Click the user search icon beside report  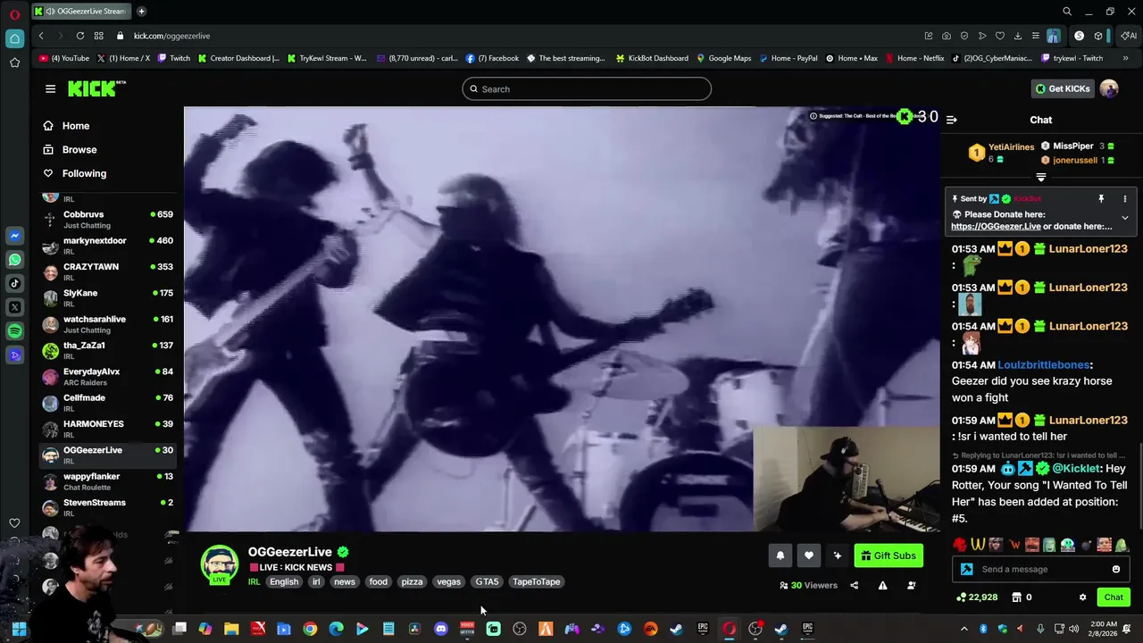(x=912, y=586)
